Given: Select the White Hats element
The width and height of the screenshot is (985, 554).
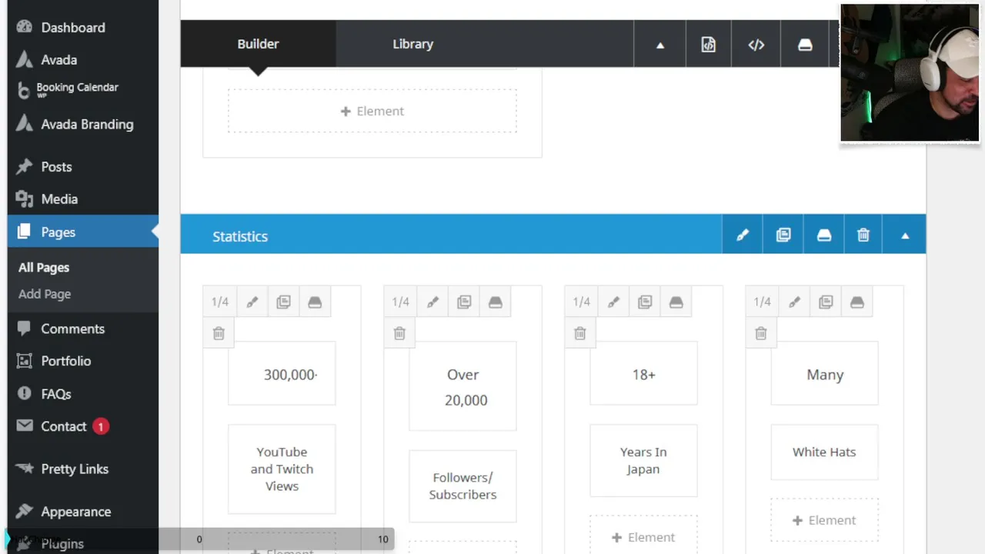Looking at the screenshot, I should pyautogui.click(x=824, y=452).
